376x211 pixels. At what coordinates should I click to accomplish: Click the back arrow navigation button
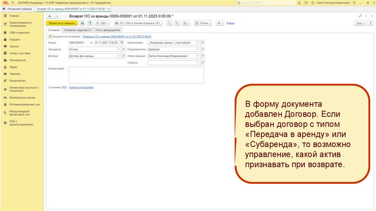coord(50,16)
